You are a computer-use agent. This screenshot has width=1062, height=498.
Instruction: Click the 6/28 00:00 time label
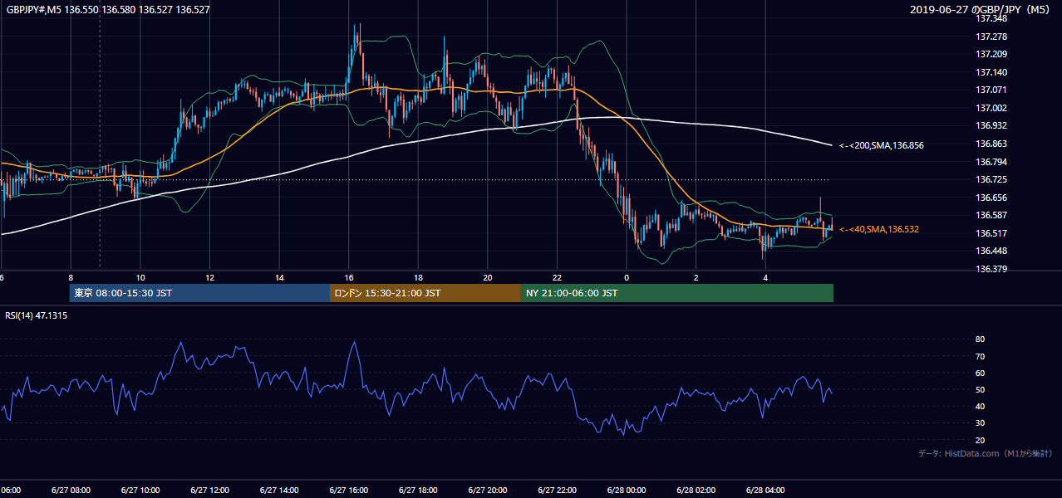click(x=627, y=490)
